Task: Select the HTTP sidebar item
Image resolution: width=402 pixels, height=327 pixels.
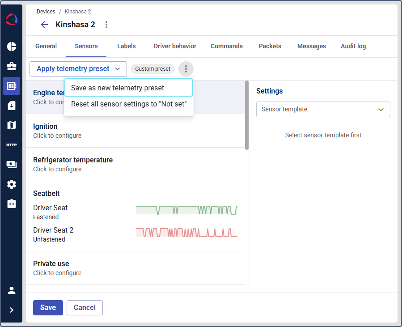Action: click(11, 144)
